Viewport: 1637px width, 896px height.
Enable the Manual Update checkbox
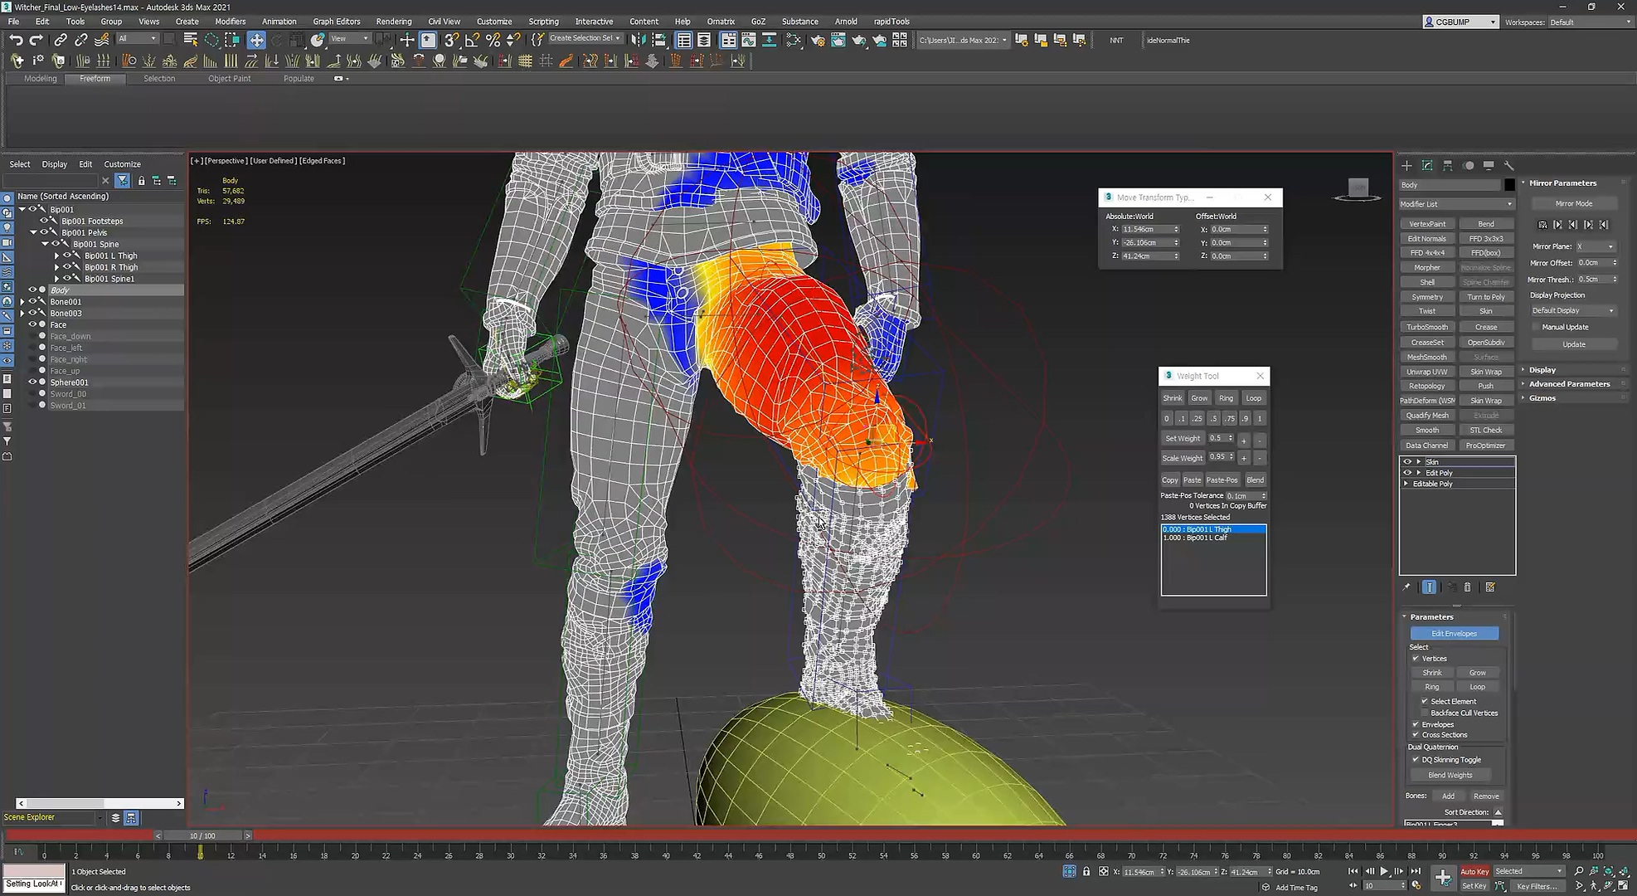click(1536, 327)
